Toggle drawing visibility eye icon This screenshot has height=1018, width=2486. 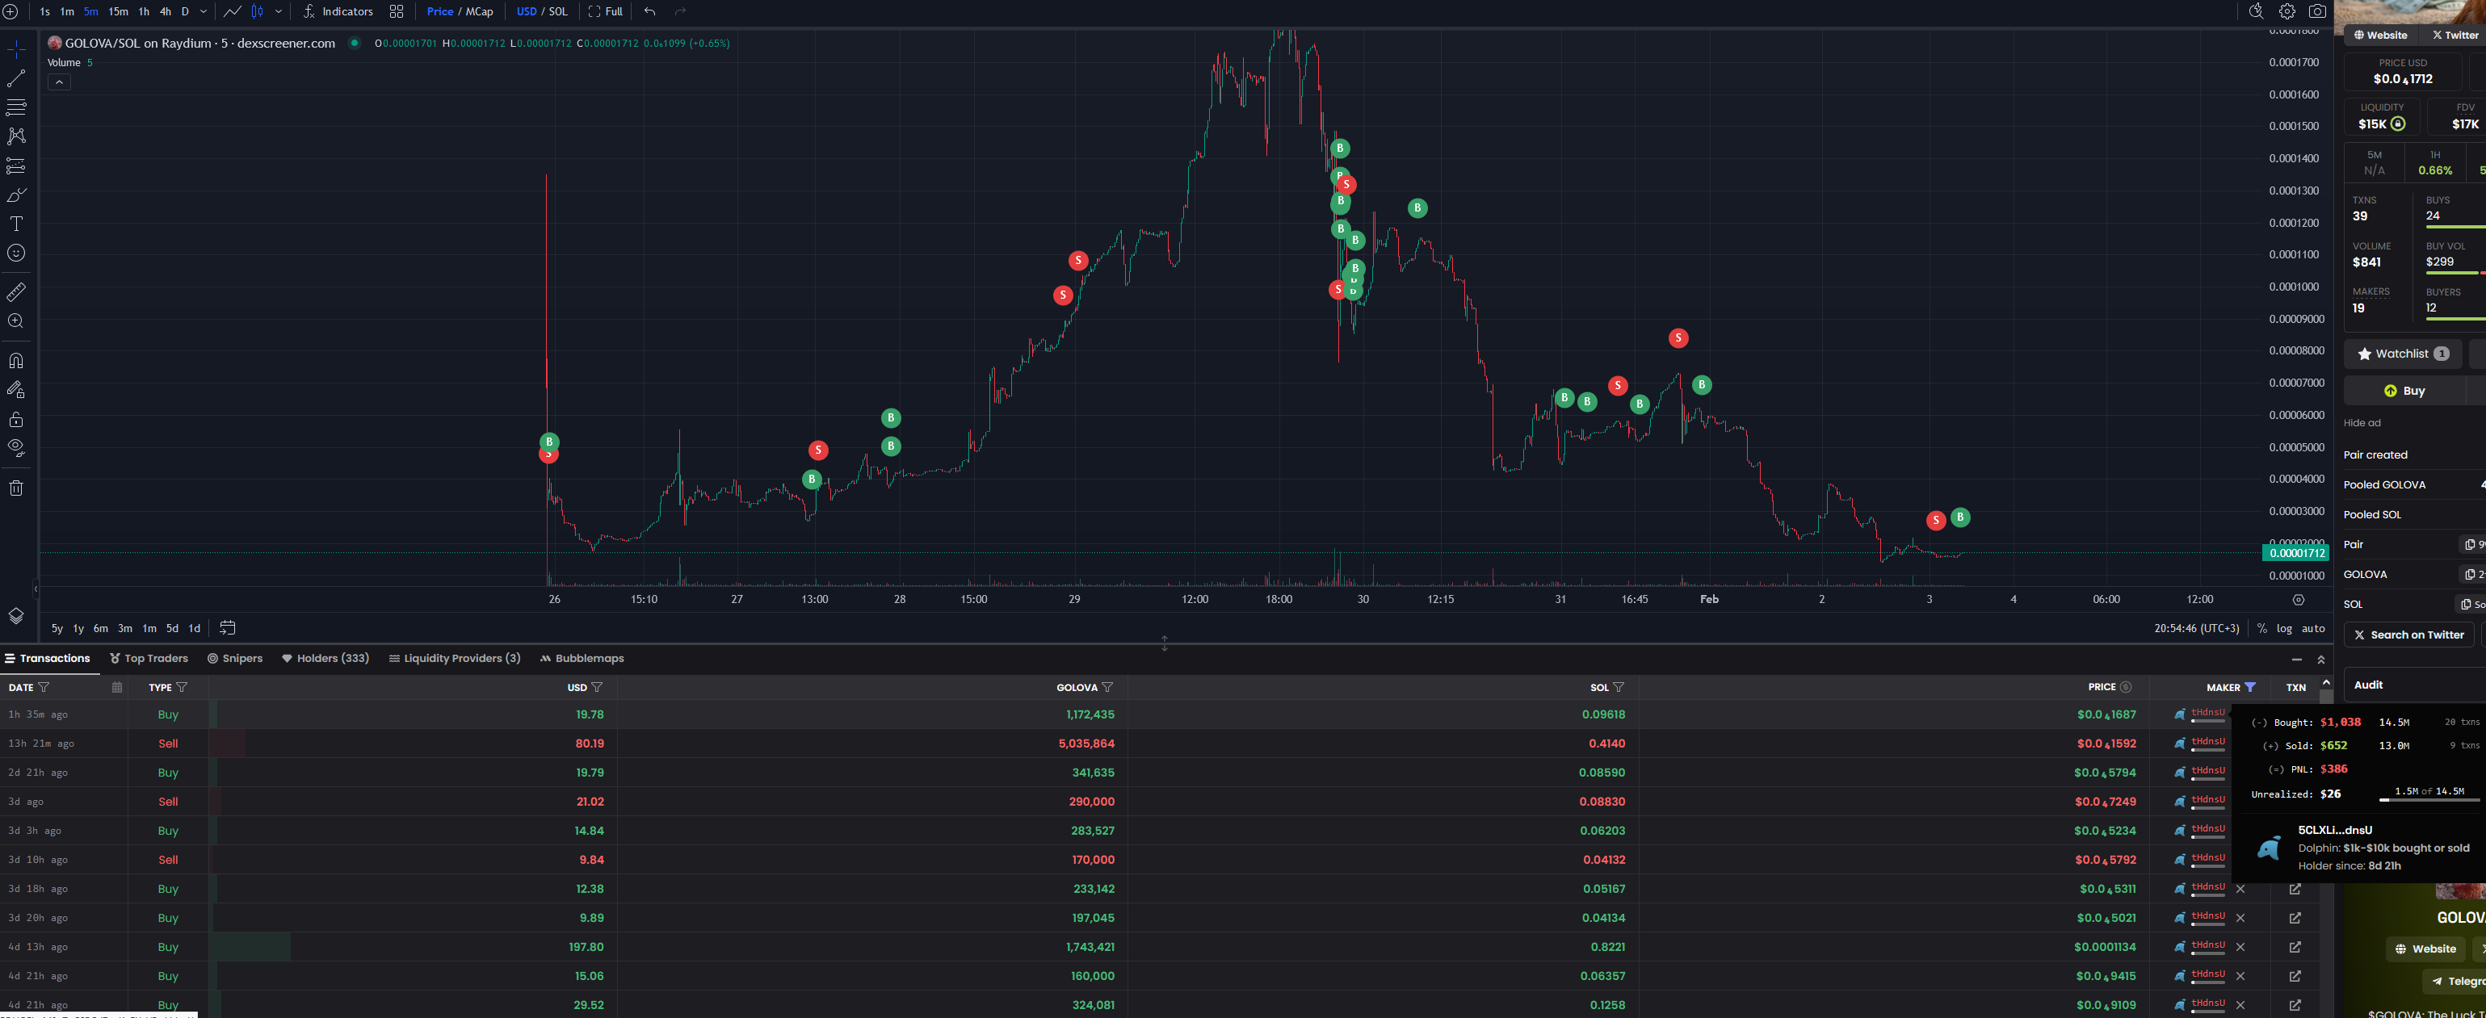[16, 446]
